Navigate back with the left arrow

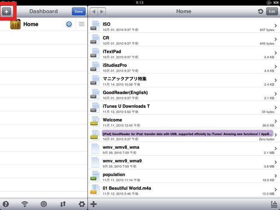tap(94, 12)
